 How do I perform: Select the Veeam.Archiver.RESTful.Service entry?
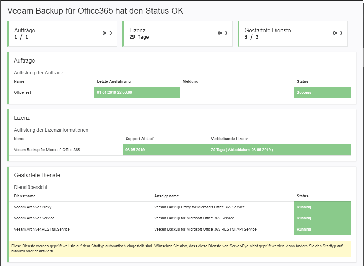point(42,229)
